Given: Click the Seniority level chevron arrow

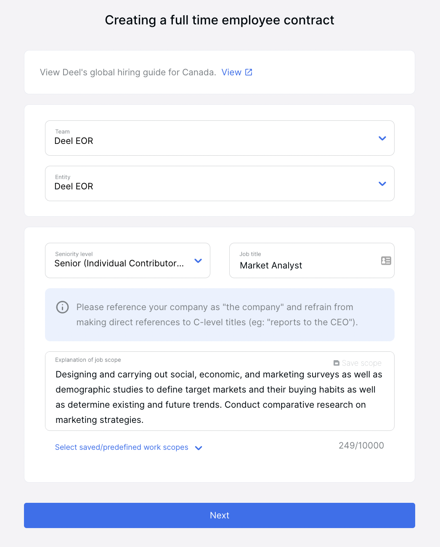Looking at the screenshot, I should (x=198, y=260).
